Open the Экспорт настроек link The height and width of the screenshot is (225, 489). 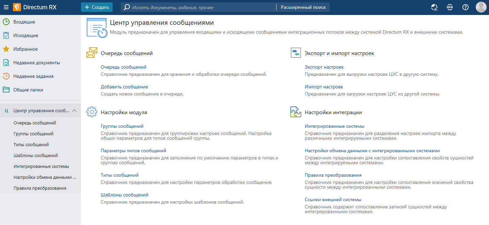coord(324,67)
